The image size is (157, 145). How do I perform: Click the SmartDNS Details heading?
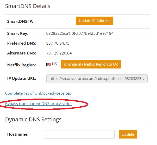tap(28, 6)
